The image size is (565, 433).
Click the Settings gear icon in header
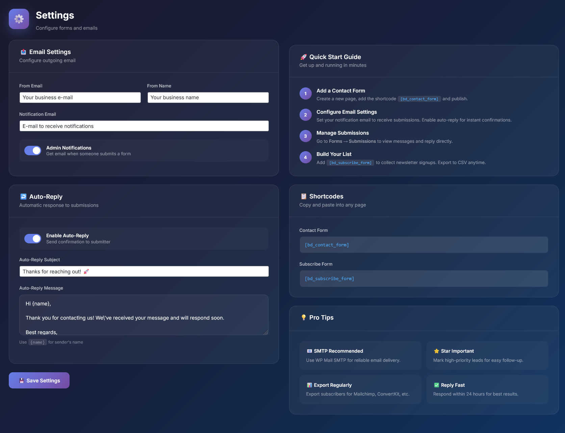(19, 19)
